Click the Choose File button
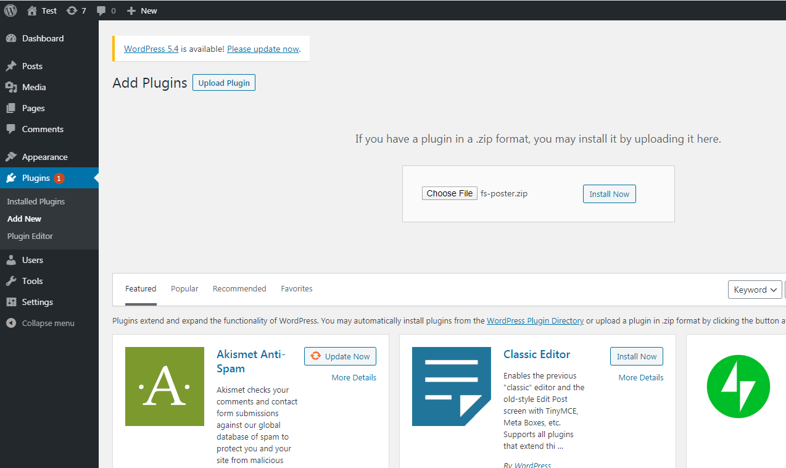Viewport: 786px width, 468px height. [x=450, y=193]
